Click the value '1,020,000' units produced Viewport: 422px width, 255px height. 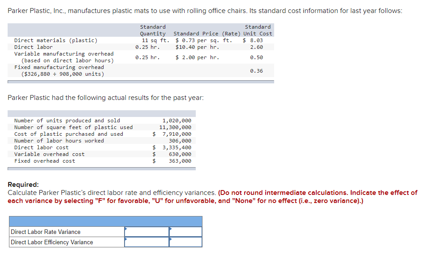click(x=177, y=121)
